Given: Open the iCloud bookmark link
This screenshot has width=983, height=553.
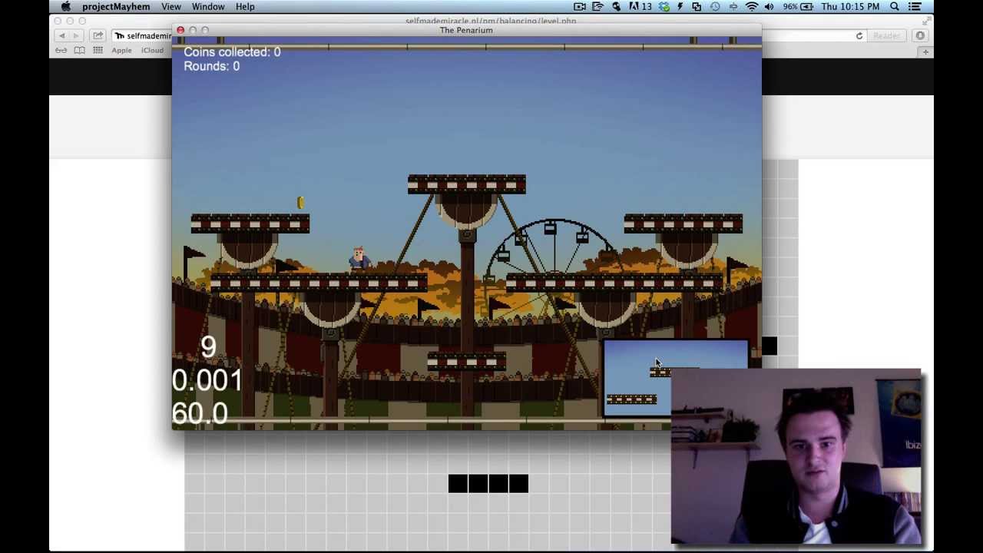Looking at the screenshot, I should 152,51.
